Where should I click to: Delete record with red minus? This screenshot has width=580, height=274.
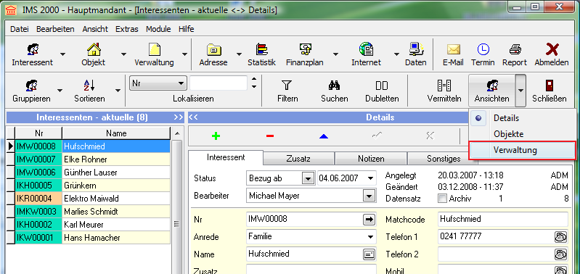pyautogui.click(x=269, y=136)
